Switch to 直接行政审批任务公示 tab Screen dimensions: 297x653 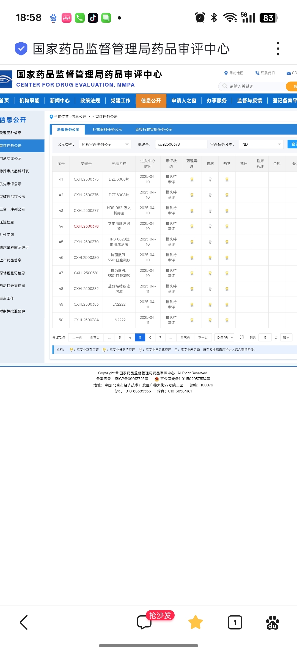tap(154, 129)
